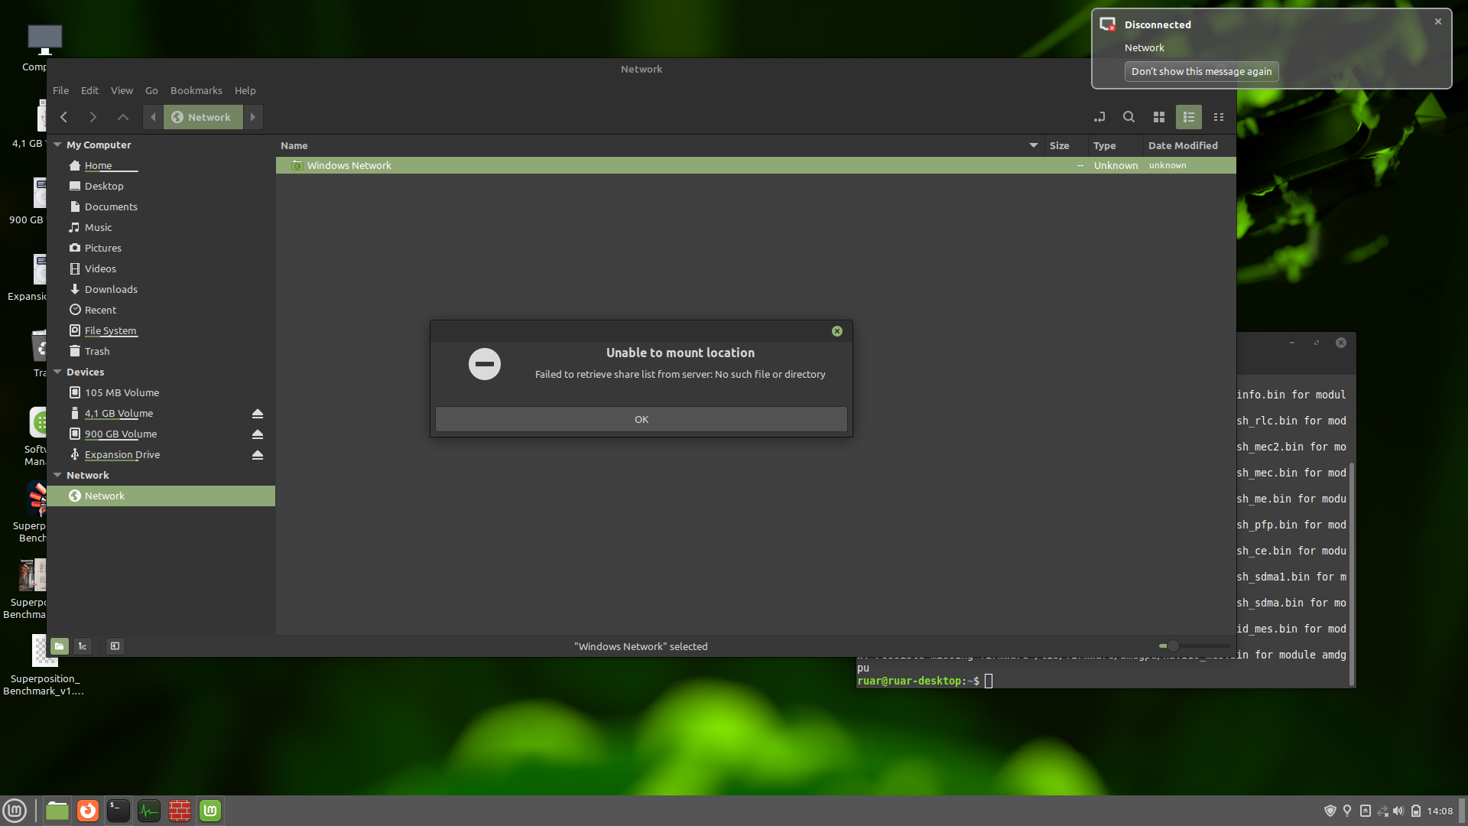Open Firefox from the taskbar

pos(88,811)
